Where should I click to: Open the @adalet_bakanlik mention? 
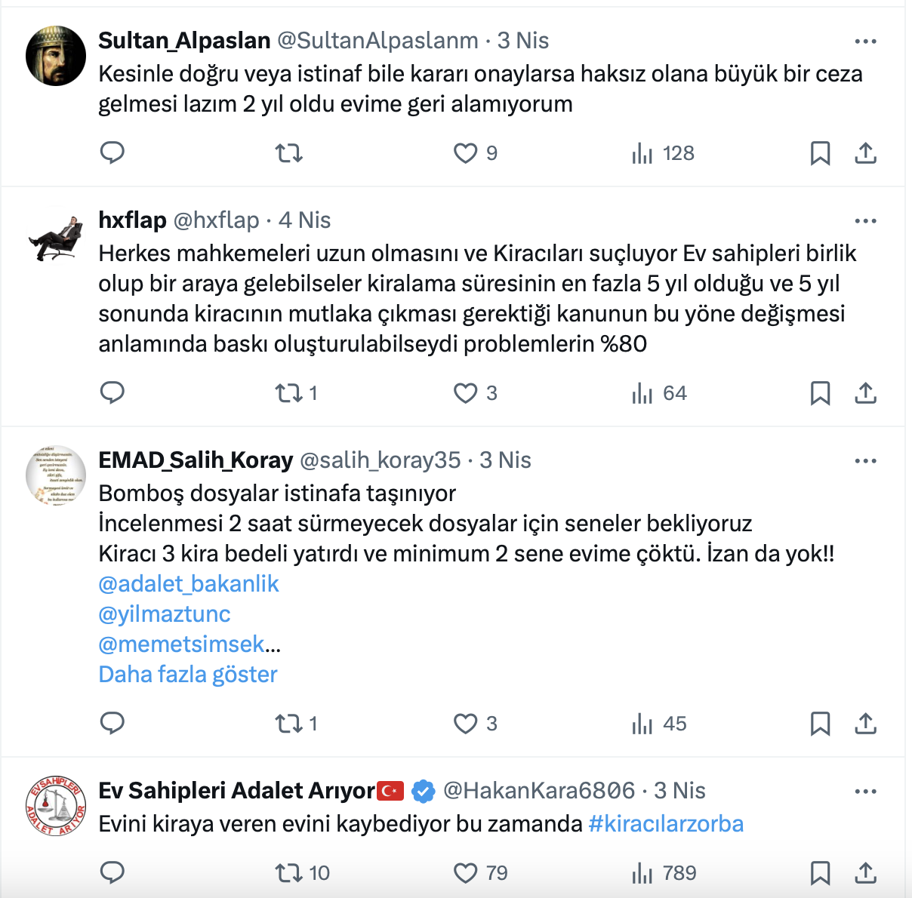[189, 583]
